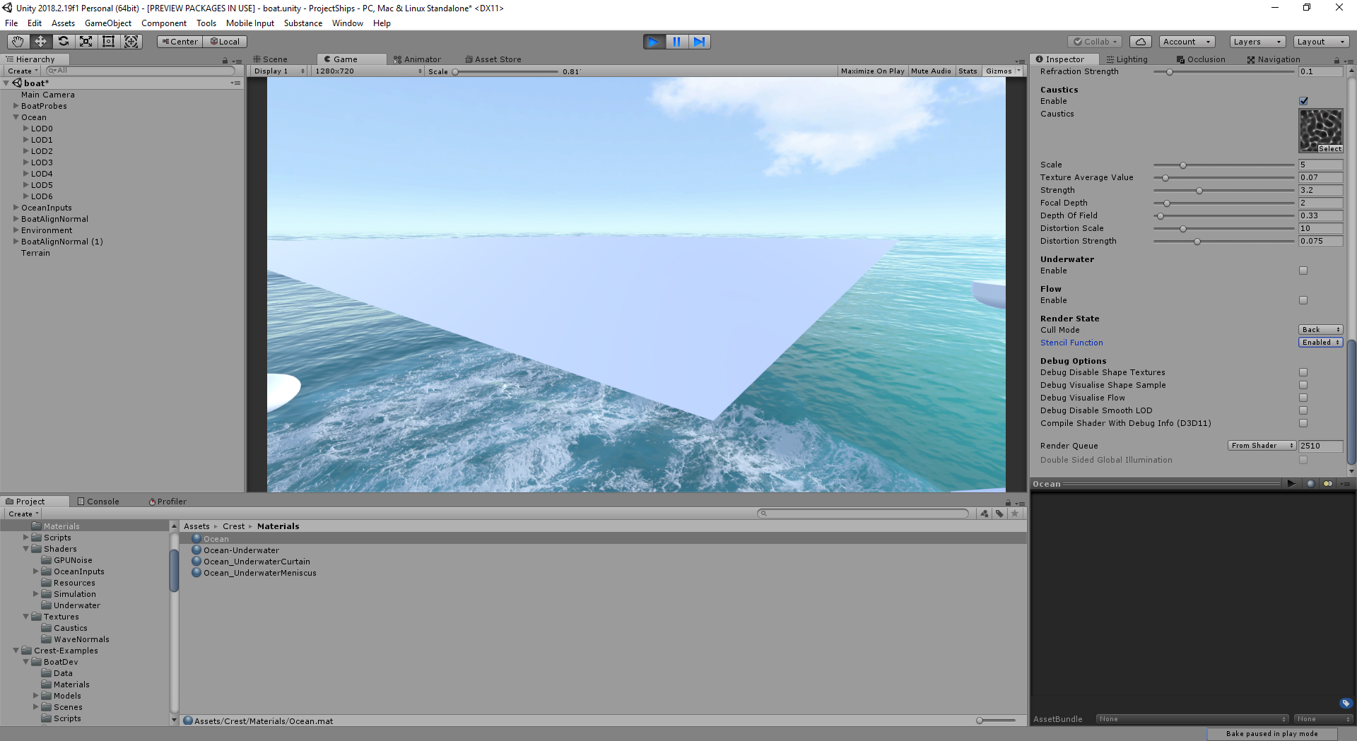Select the Move tool in the toolbar
Viewport: 1357px width, 741px height.
click(x=40, y=41)
